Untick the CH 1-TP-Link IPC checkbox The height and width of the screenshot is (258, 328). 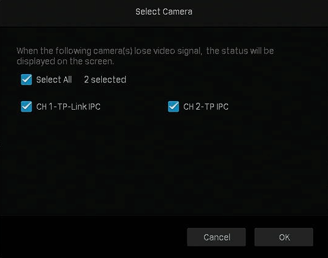[x=26, y=106]
